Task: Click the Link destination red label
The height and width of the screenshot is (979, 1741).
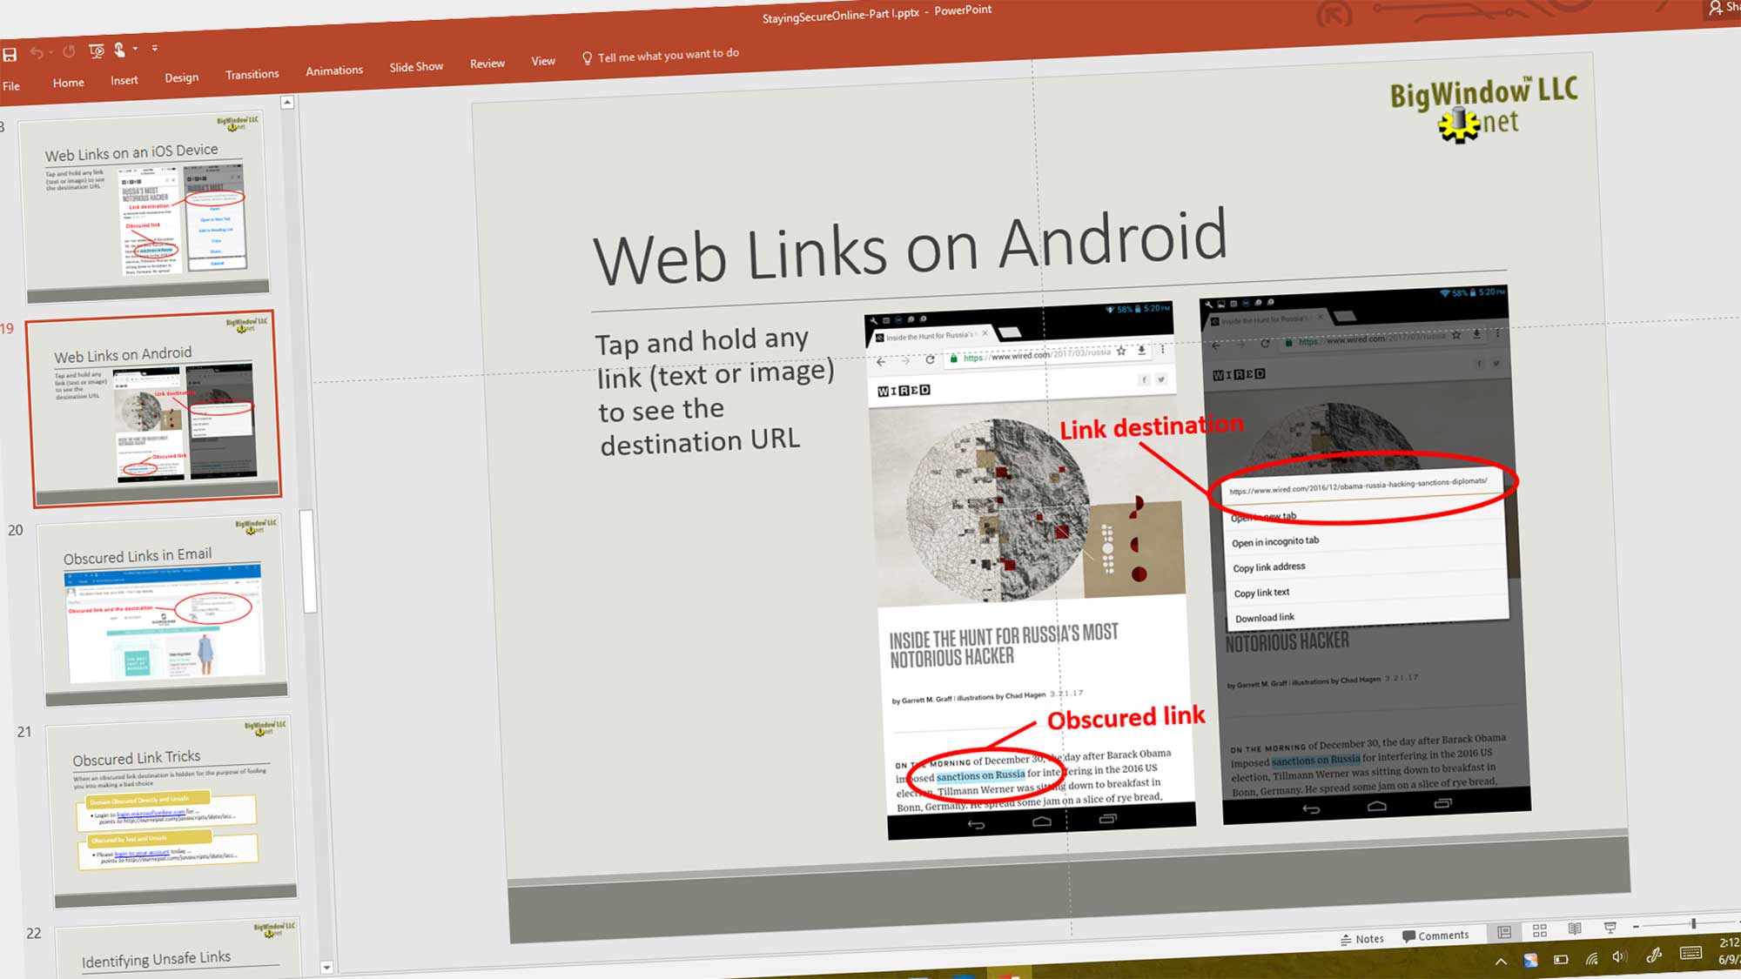Action: (1151, 426)
